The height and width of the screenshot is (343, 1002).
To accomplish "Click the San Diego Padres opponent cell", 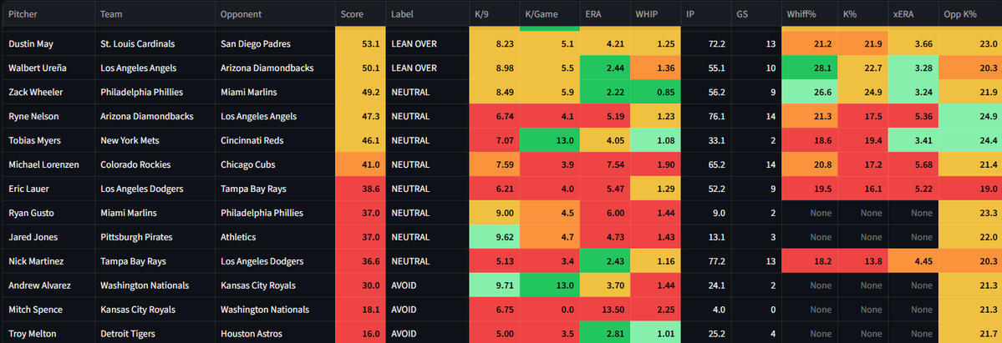I will pyautogui.click(x=275, y=44).
